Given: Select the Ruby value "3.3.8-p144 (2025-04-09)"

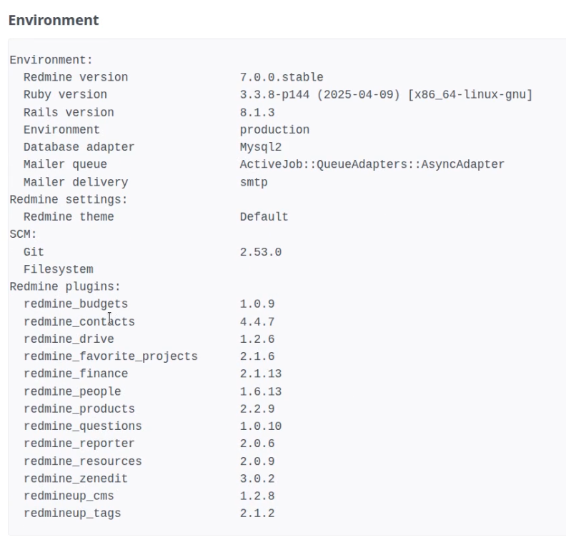Looking at the screenshot, I should (x=320, y=94).
